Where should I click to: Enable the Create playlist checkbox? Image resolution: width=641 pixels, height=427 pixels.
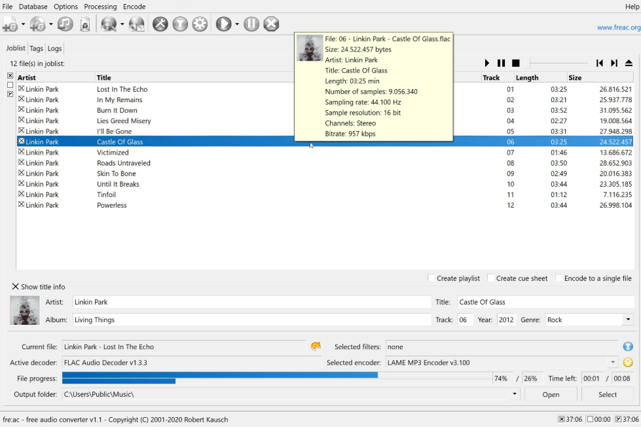[x=431, y=278]
